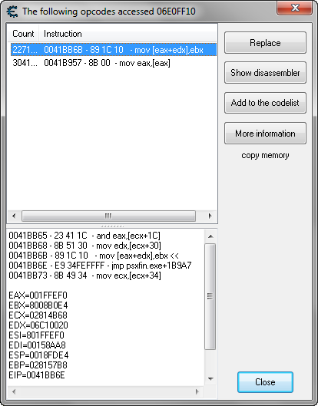This screenshot has height=406, width=318.
Task: Click the Cheat Engine title bar icon
Action: click(x=12, y=12)
